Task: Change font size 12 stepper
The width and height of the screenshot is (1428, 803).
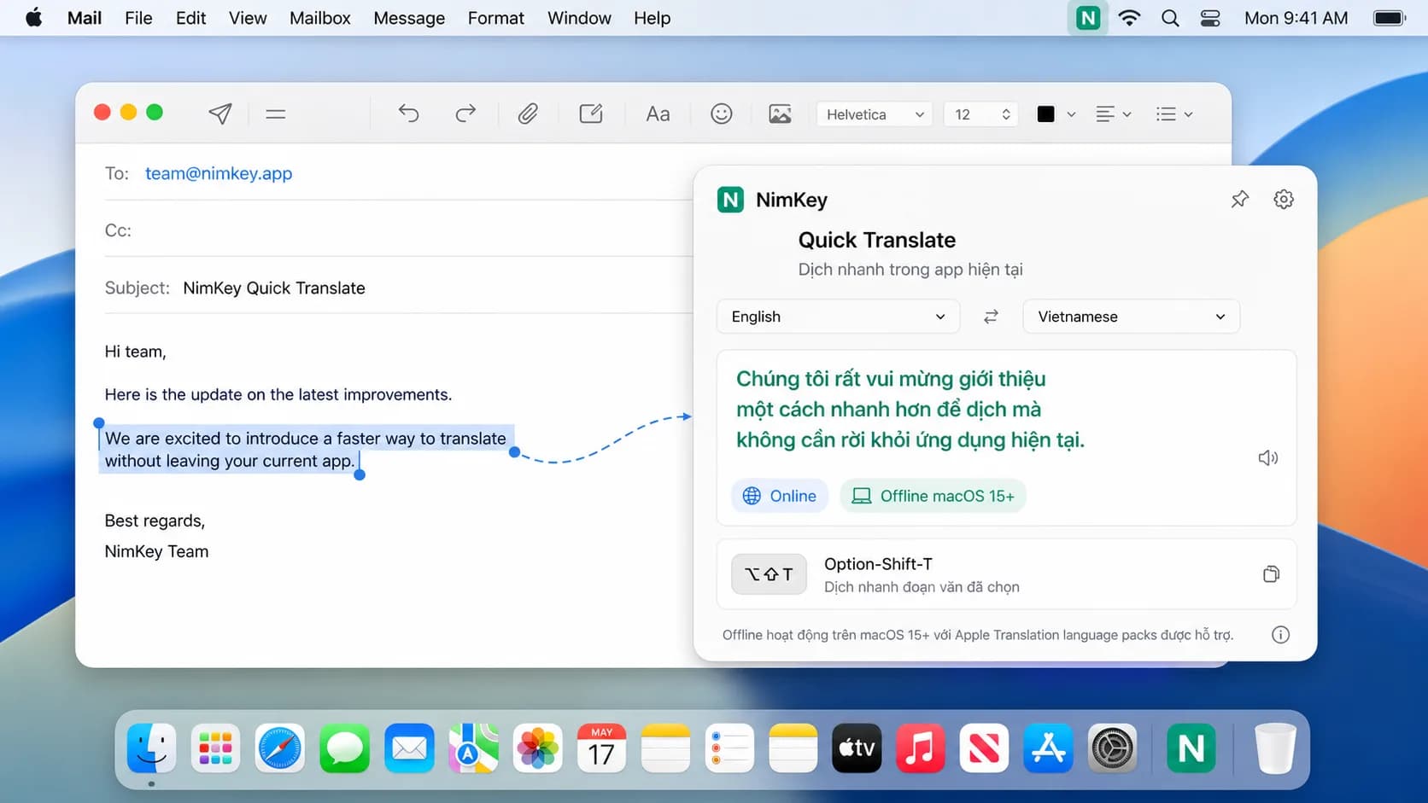Action: pos(1006,114)
